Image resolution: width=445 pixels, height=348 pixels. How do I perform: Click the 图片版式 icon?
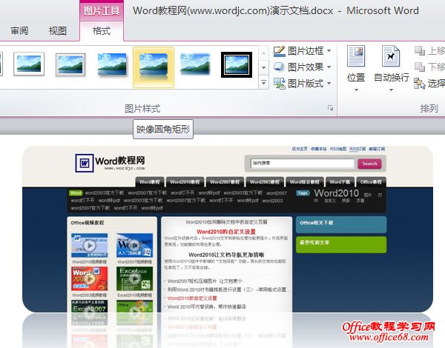[x=280, y=84]
